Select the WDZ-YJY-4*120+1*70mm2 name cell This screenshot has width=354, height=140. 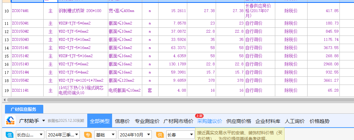83,81
